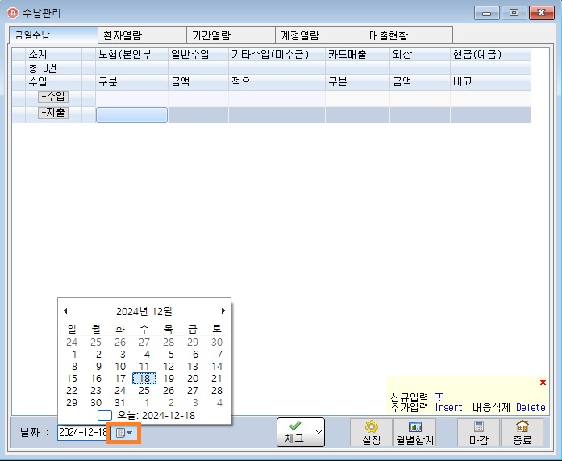
Task: Select December 9 in the calendar
Action: click(x=98, y=367)
